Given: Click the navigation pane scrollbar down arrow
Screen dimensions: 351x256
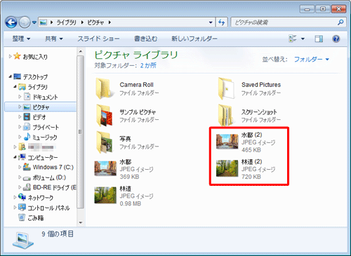Looking at the screenshot, I should [x=81, y=222].
